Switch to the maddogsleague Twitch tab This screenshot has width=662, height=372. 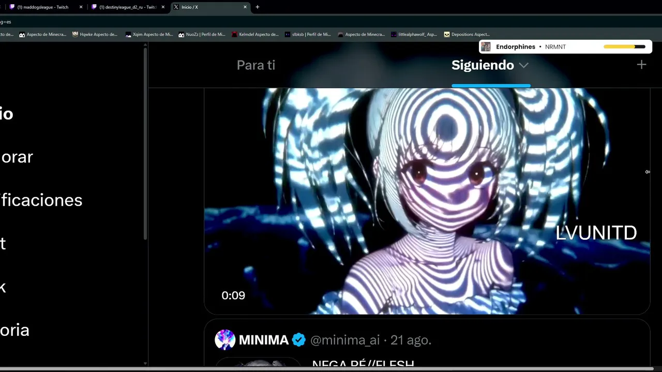[x=42, y=7]
